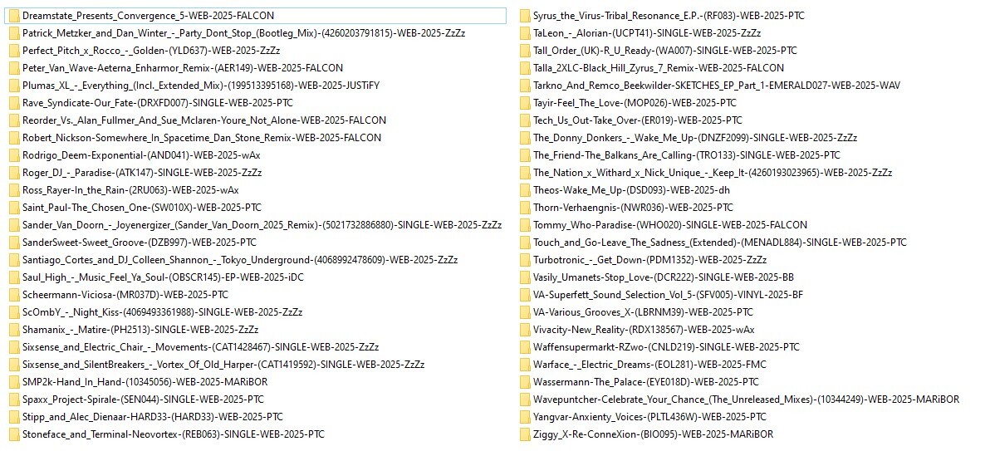
Task: Select Sixsense_and_SilentBreakers Vortex_Of_Old_Harper folder name
Action: pos(223,365)
